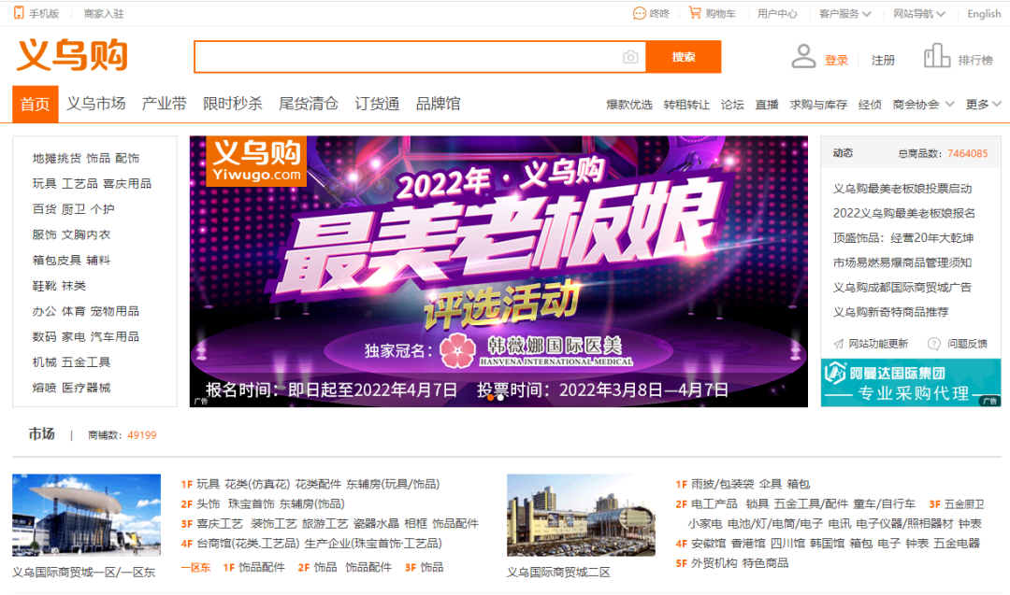Open the 直播 link
Image resolution: width=1010 pixels, height=595 pixels.
767,105
